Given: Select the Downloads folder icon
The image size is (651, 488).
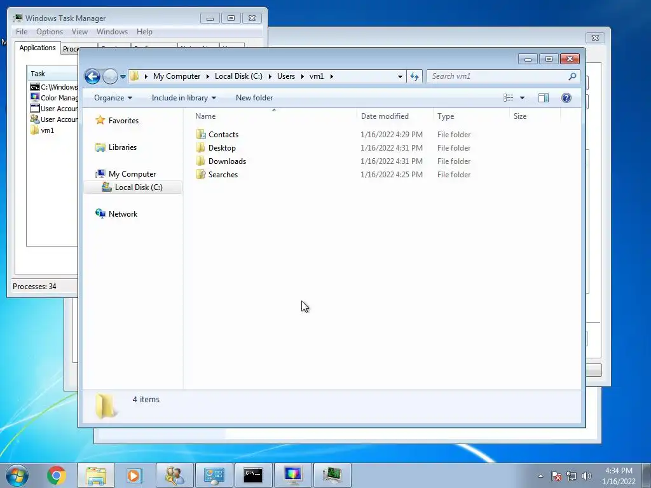Looking at the screenshot, I should coord(201,161).
